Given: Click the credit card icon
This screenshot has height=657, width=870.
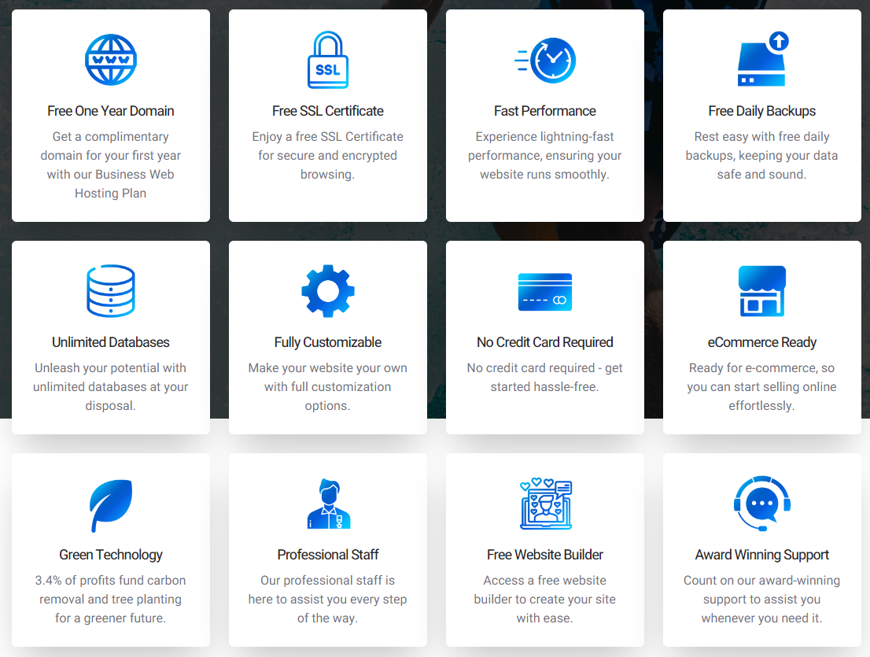Looking at the screenshot, I should click(545, 292).
